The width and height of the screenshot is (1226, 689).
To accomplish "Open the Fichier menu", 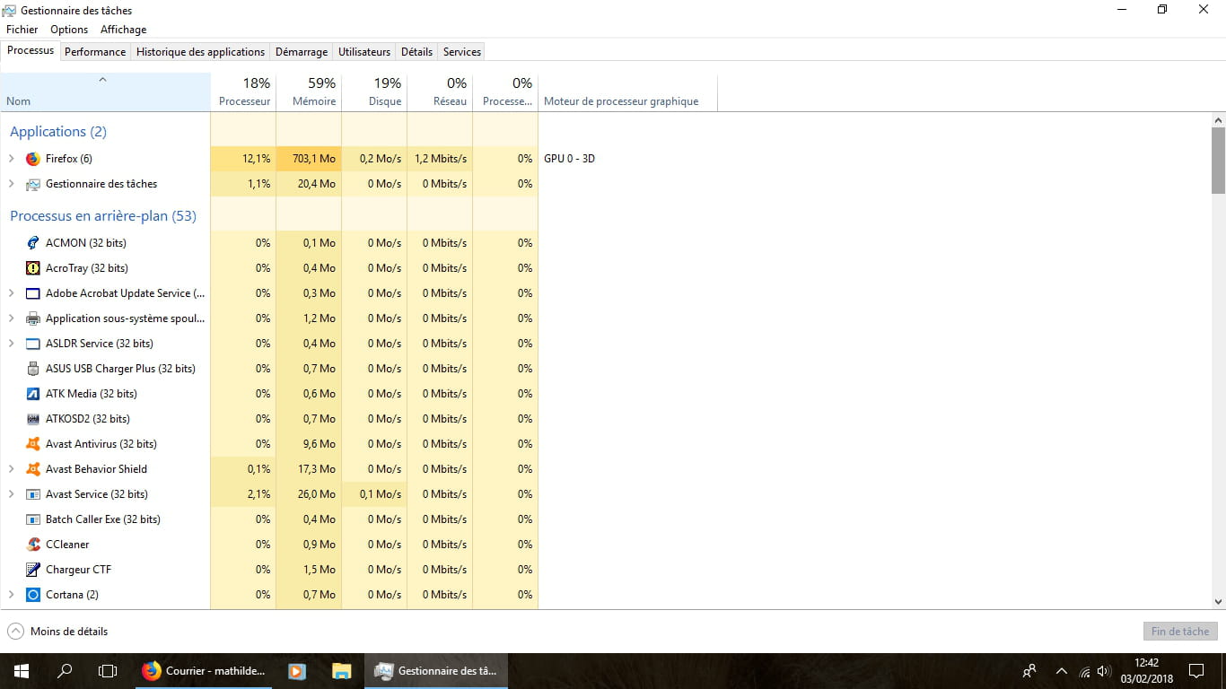I will [x=22, y=30].
